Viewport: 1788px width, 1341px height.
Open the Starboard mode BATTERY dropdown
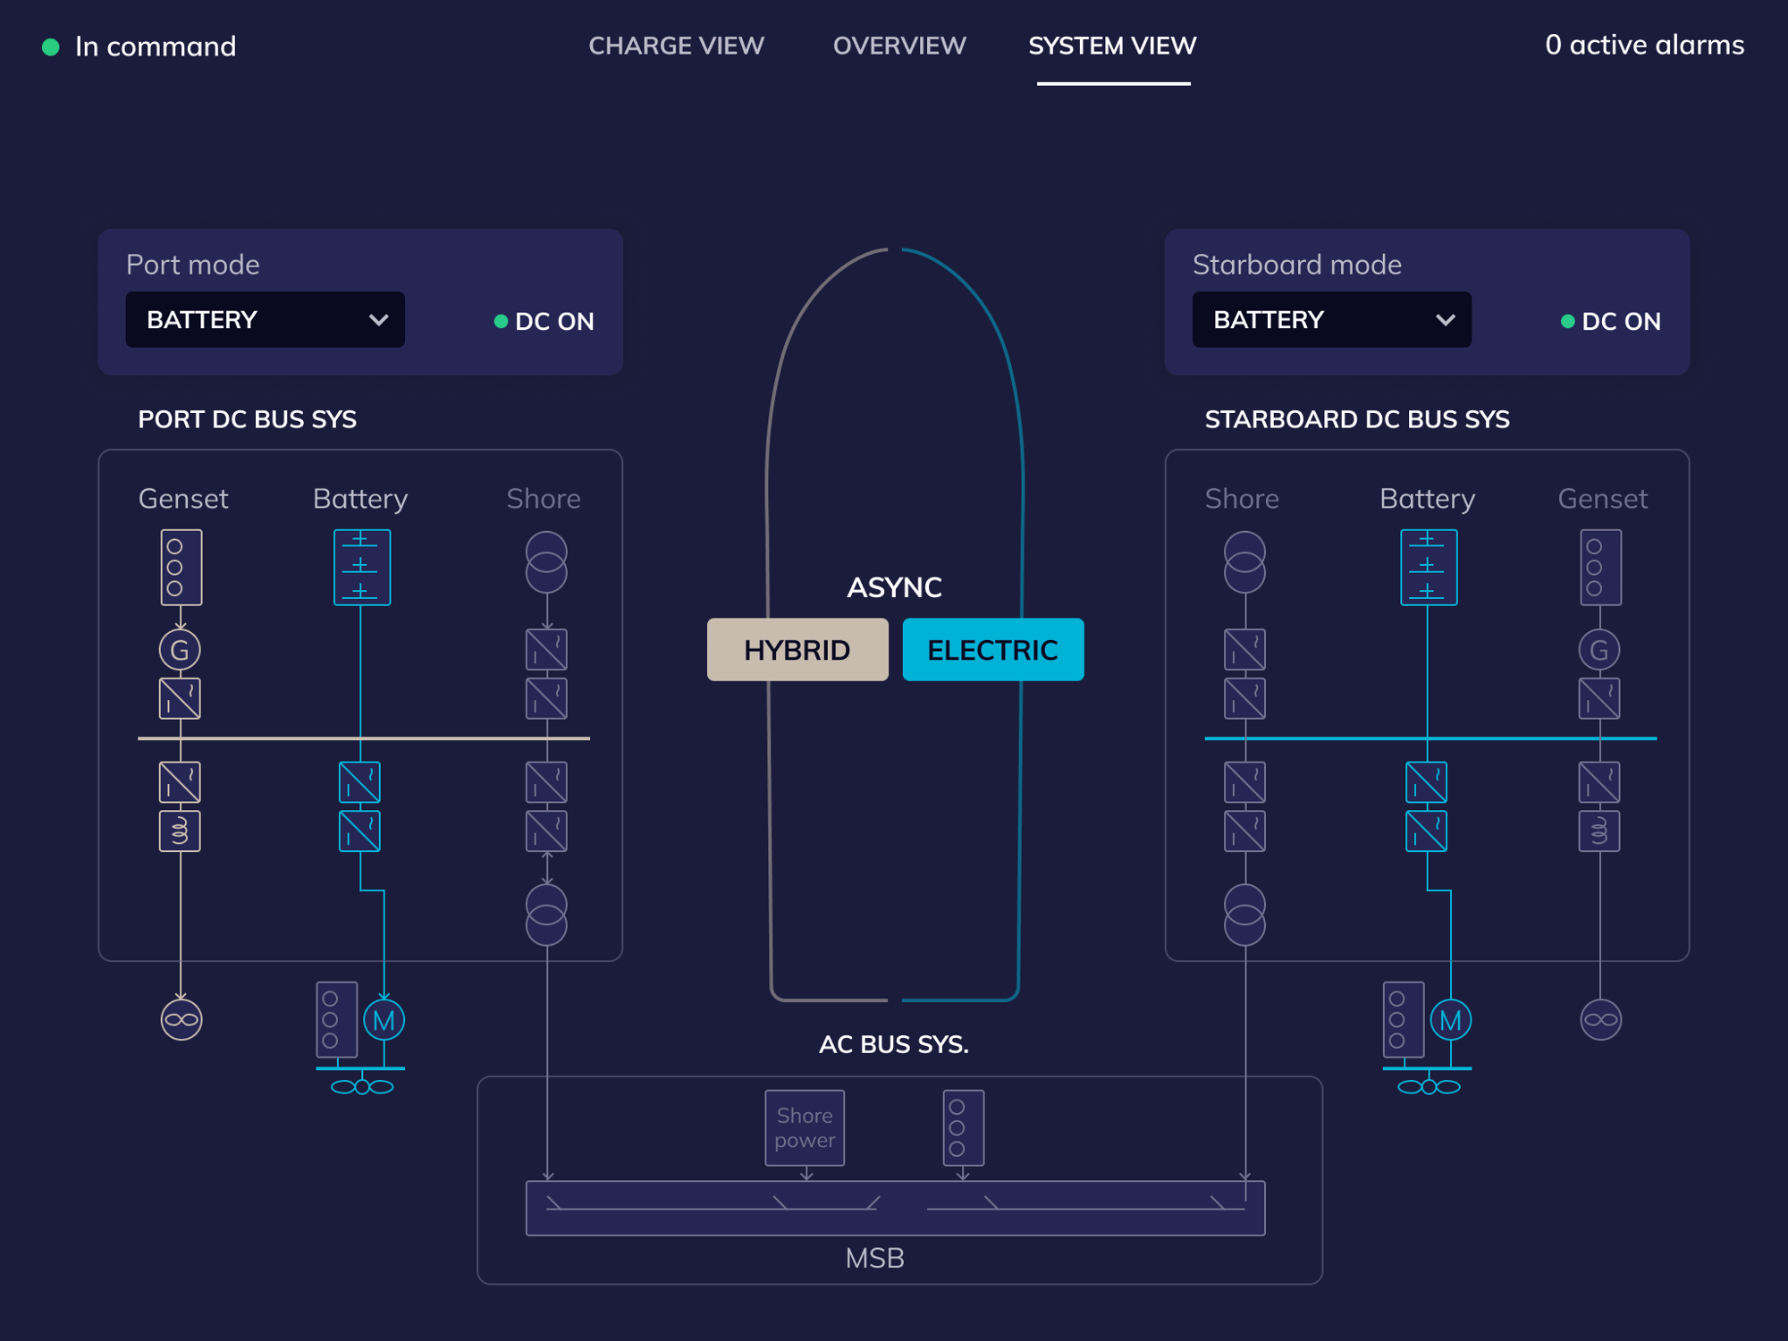1331,319
